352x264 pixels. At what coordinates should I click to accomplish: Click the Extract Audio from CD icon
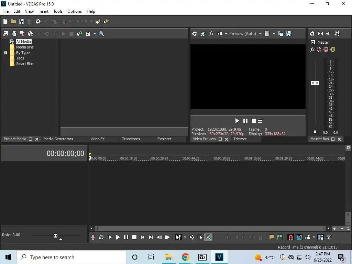[30, 34]
